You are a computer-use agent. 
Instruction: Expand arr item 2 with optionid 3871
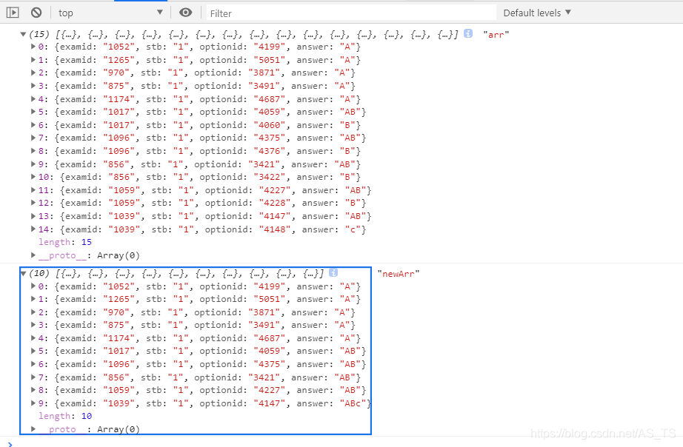[33, 73]
